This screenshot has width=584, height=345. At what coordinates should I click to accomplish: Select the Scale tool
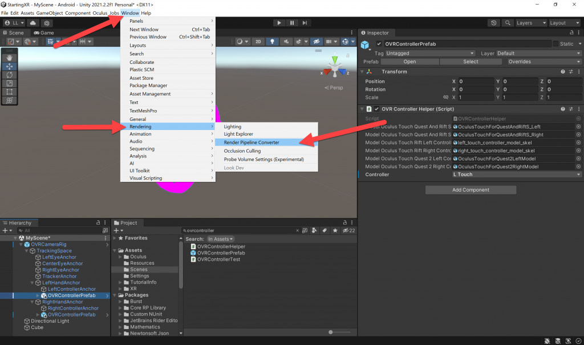click(9, 83)
